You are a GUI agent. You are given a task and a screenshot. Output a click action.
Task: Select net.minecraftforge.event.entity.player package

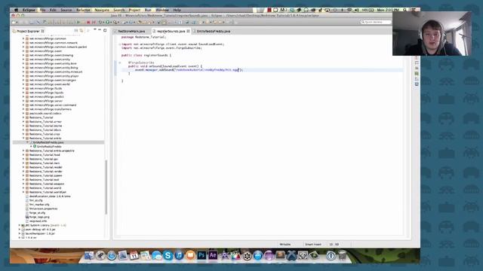pos(54,76)
